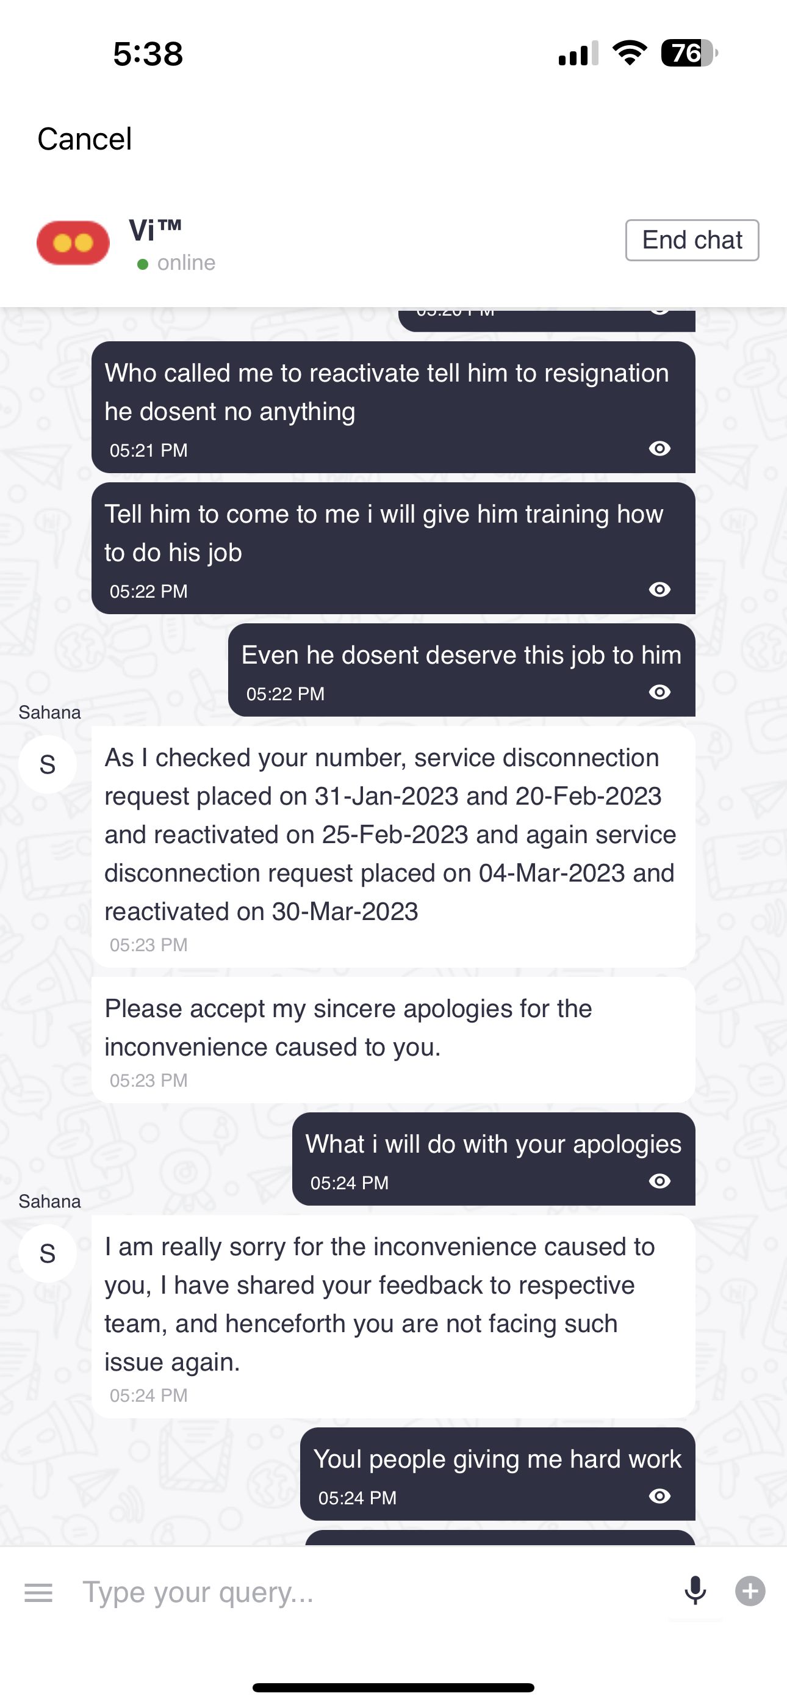This screenshot has height=1707, width=787.
Task: Tap Sahana's avatar beside service disconnection message
Action: click(x=48, y=765)
